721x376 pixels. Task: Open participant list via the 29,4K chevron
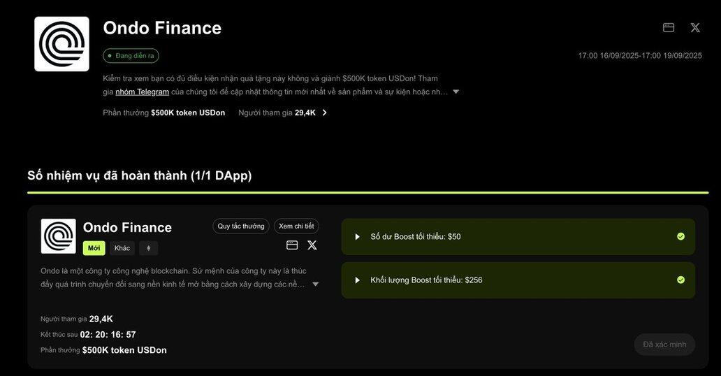click(324, 113)
